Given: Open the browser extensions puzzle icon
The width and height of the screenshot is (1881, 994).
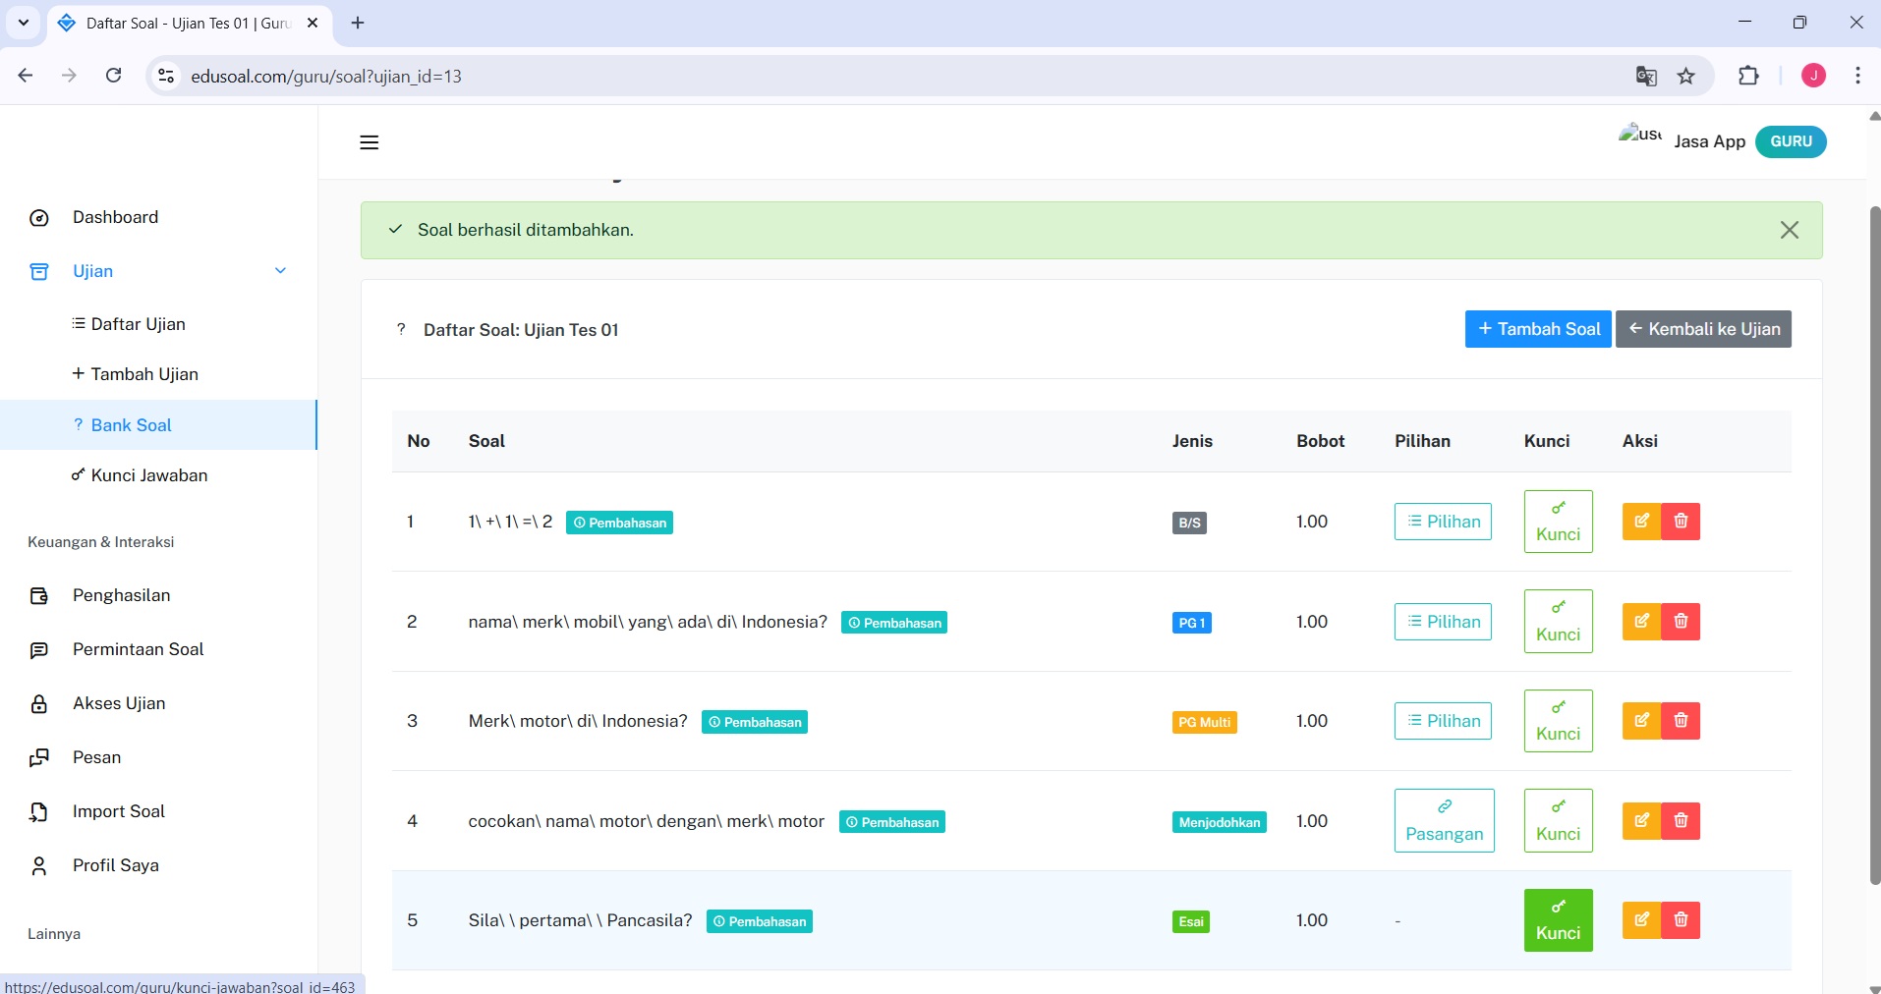Looking at the screenshot, I should 1748,76.
